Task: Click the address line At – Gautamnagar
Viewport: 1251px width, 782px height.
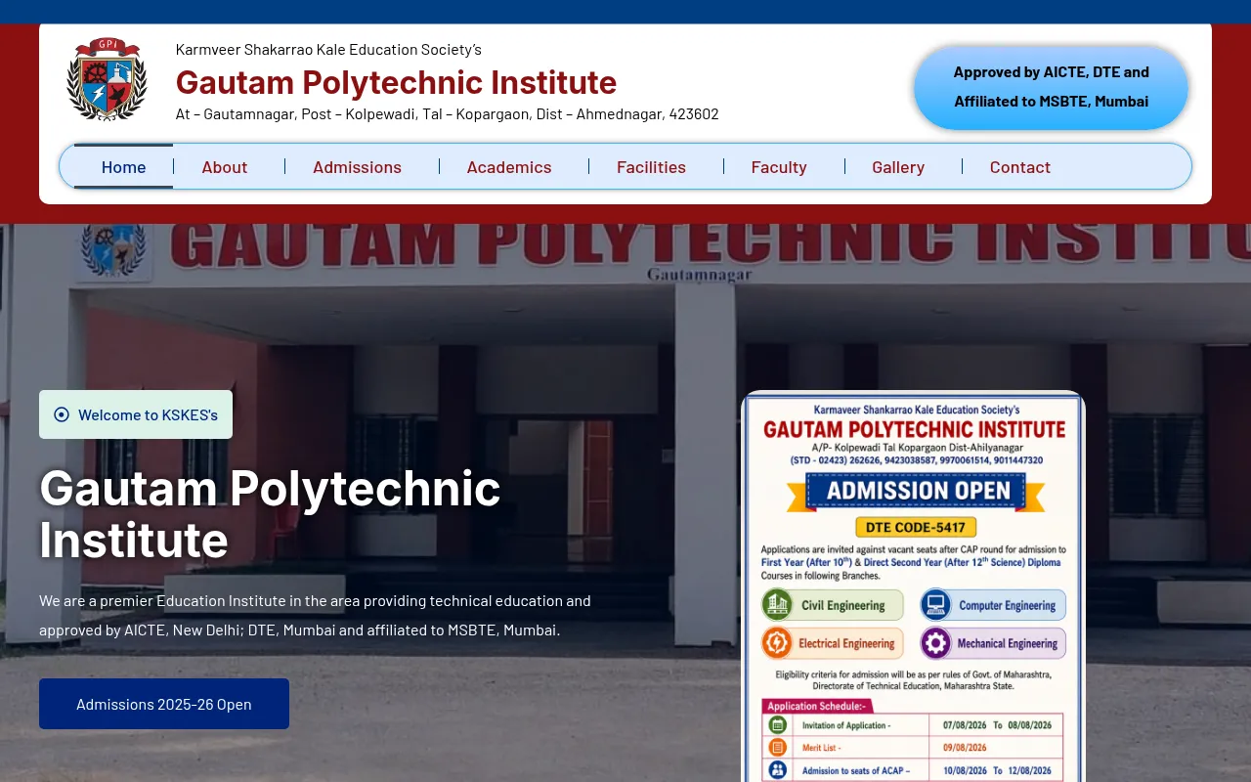Action: click(x=447, y=114)
